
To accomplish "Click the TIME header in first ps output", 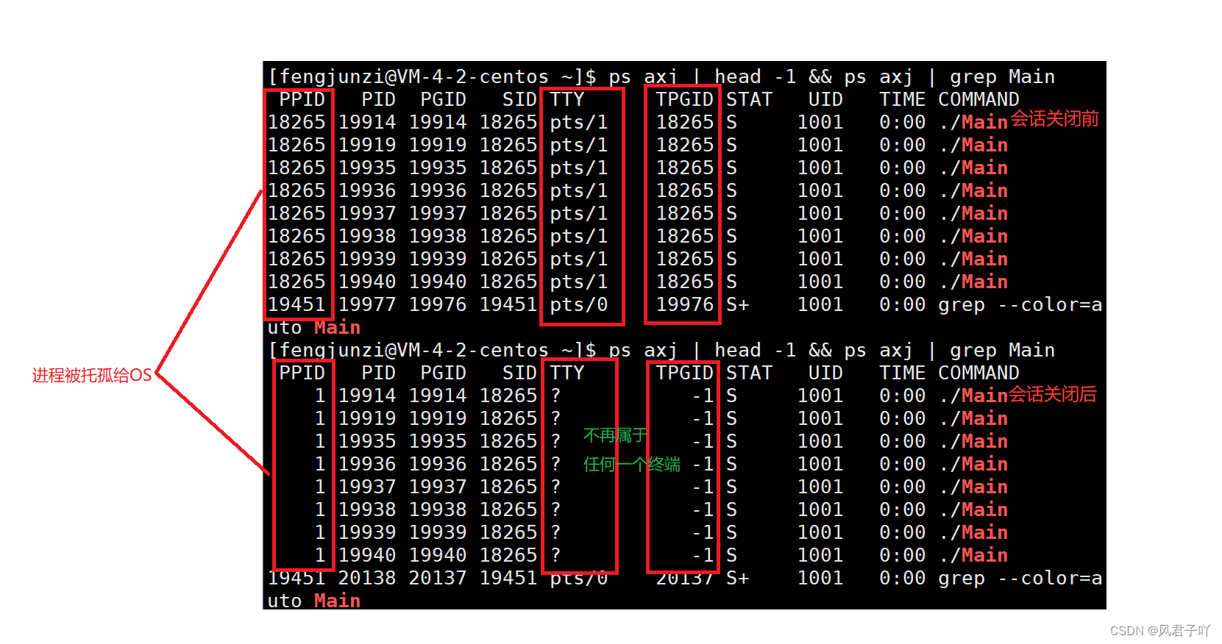I will tap(902, 99).
